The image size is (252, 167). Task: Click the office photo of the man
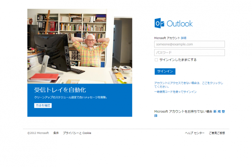coord(80,46)
